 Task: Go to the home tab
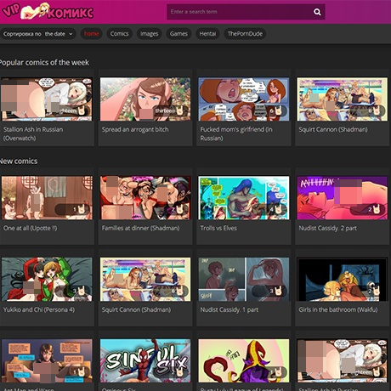(91, 34)
